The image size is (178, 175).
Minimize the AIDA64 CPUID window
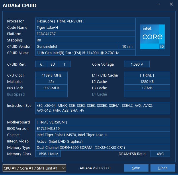(158, 4)
